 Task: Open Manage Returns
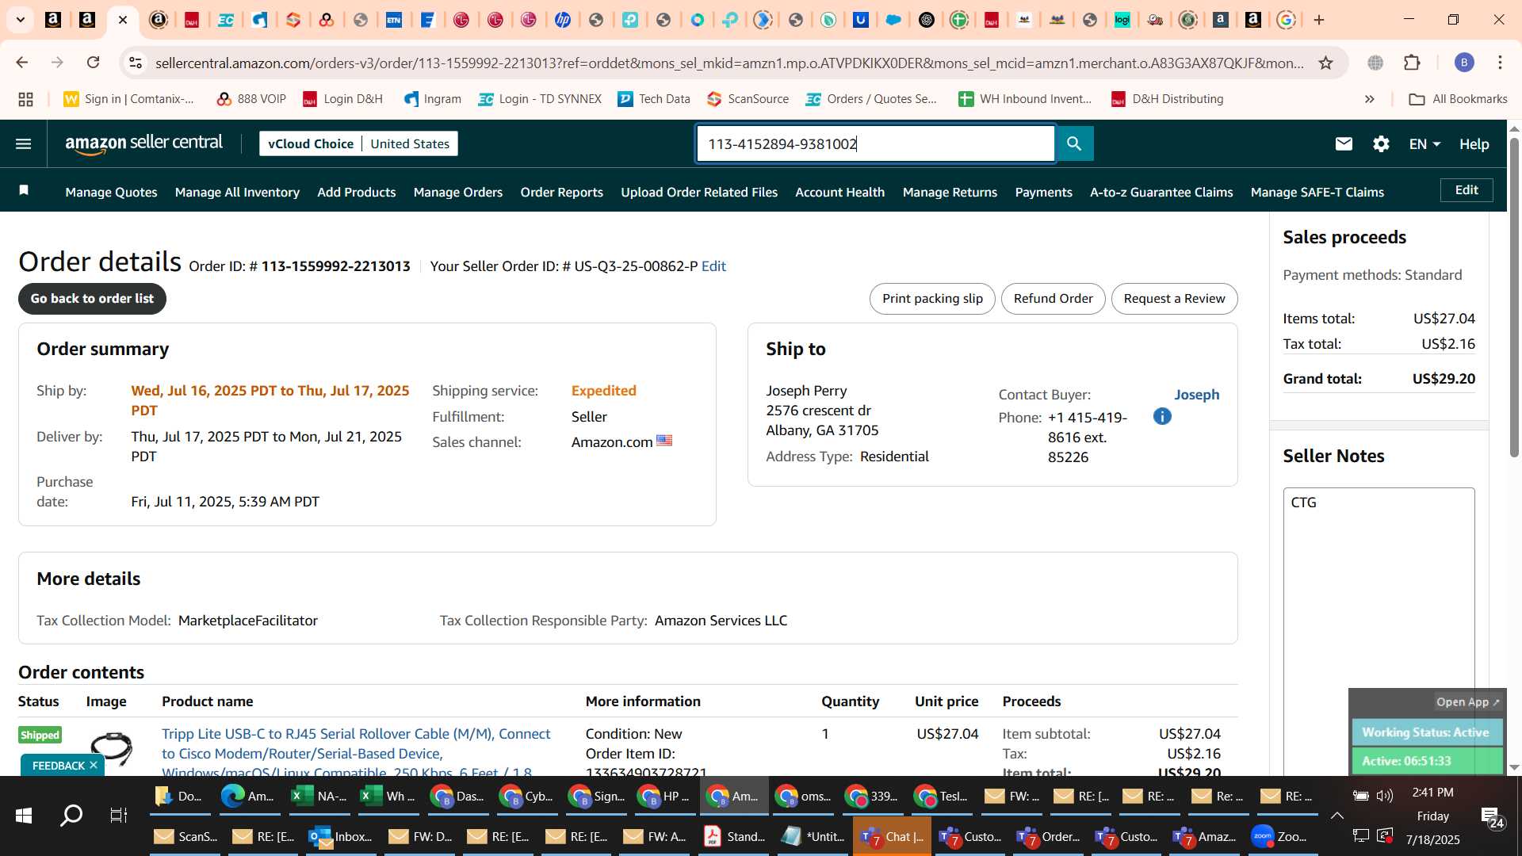[950, 192]
